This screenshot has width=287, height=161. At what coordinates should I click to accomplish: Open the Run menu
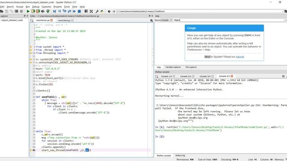[28, 7]
